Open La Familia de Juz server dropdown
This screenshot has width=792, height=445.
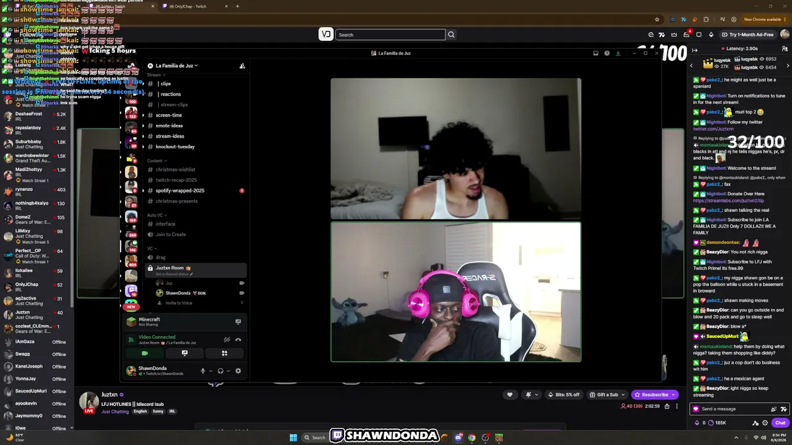tap(176, 66)
